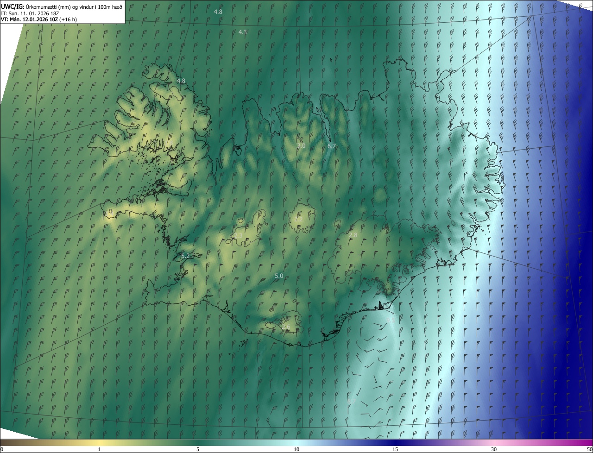Click the 2.3 precipitation label
The height and width of the screenshot is (453, 593).
click(x=238, y=235)
